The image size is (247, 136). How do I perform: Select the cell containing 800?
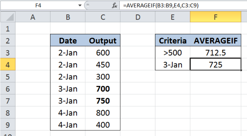pos(103,113)
